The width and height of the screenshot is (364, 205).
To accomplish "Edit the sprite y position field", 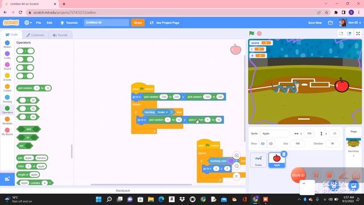I will click(334, 133).
